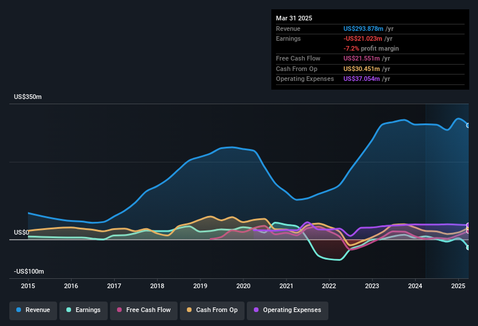Toggle the Free Cash Flow legend button
This screenshot has height=326, width=478.
(x=144, y=310)
